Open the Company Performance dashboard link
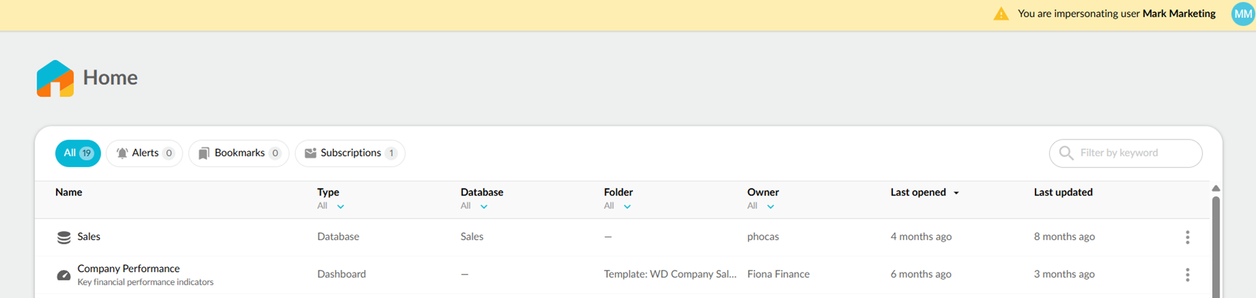 pos(128,269)
